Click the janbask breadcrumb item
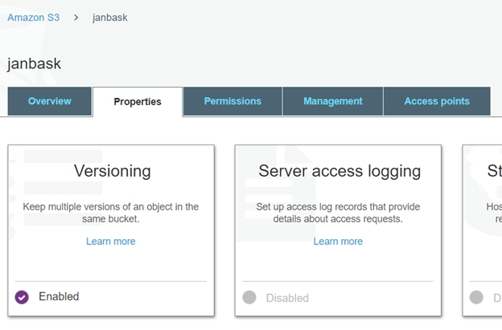Screen dimensions: 502x330 click(x=109, y=17)
